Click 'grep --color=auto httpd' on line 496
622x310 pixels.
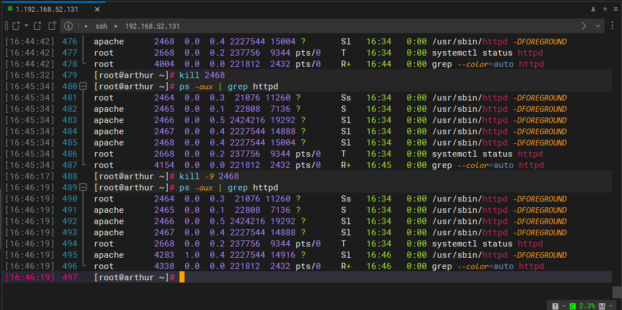487,266
